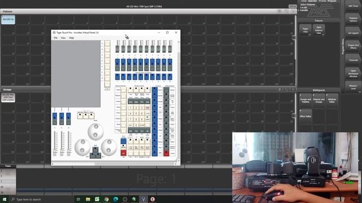Tap the fifth small blue swop button in lower row
362x203 pixels.
tap(141, 77)
